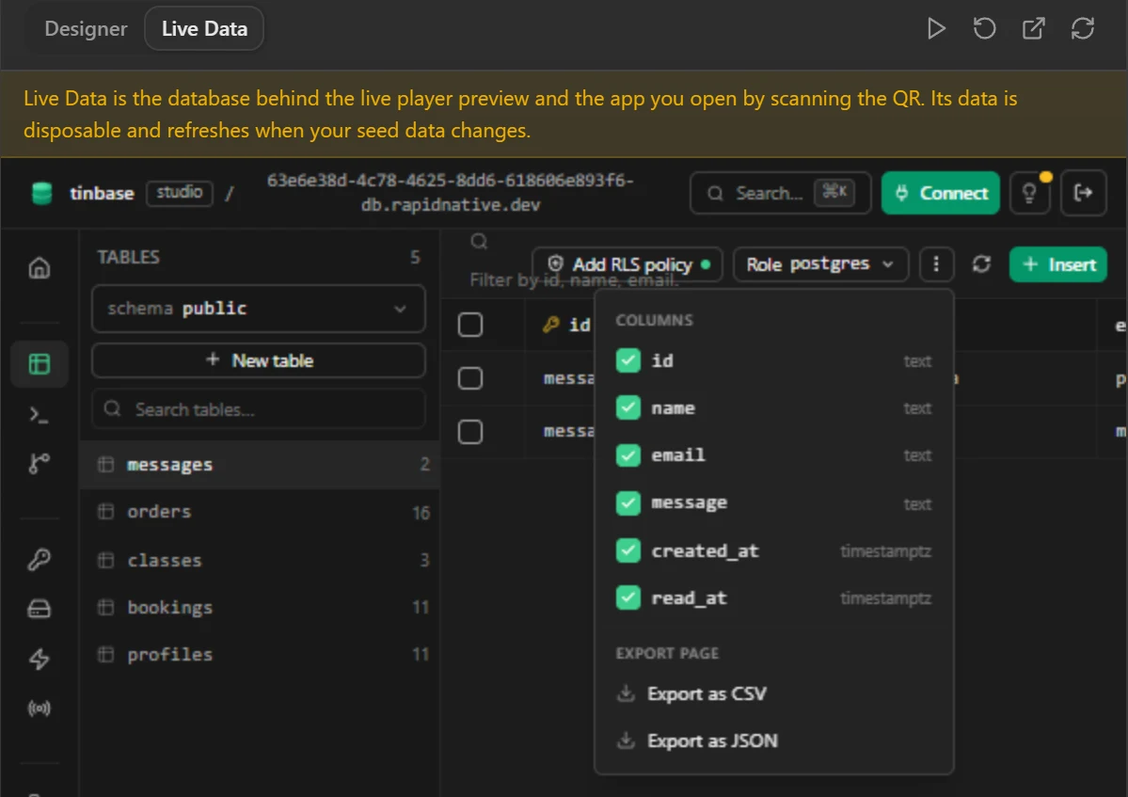Open the SQL terminal sidebar icon
The image size is (1128, 797).
click(40, 415)
